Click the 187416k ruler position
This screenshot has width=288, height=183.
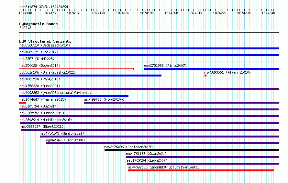coord(74,13)
